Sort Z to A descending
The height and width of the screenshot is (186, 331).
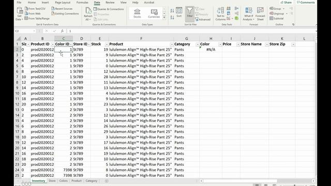point(172,18)
